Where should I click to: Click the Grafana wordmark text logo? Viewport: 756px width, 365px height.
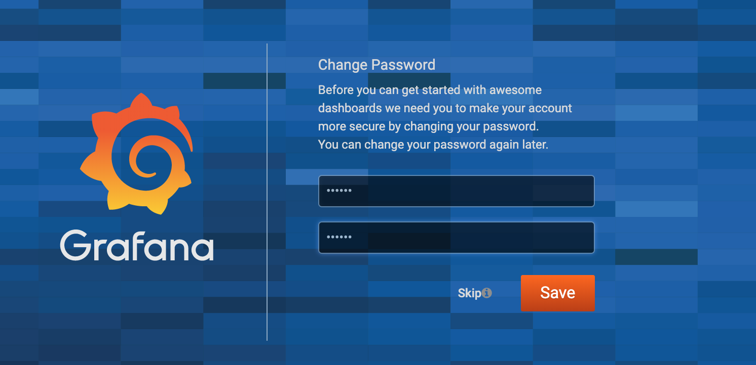point(137,246)
